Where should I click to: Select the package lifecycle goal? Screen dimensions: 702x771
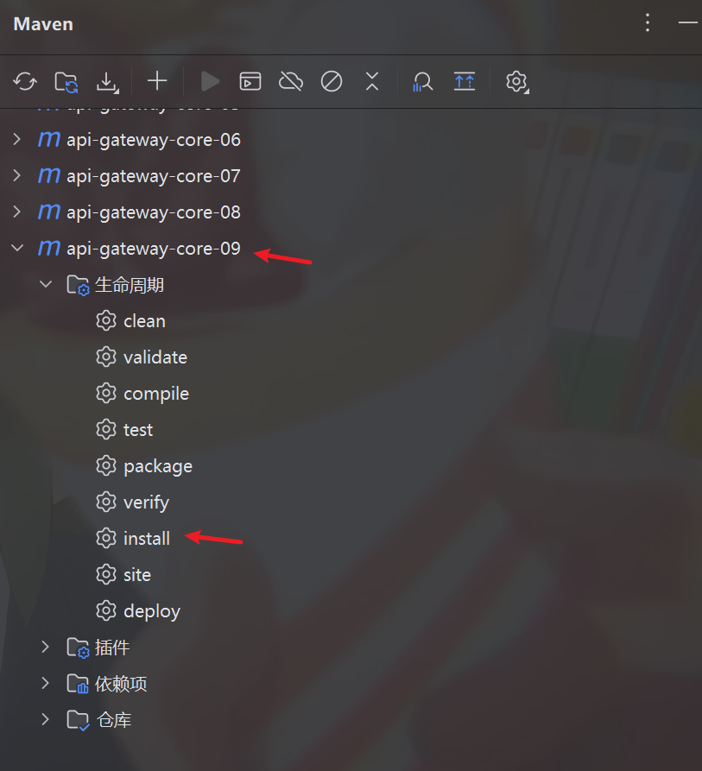coord(157,466)
